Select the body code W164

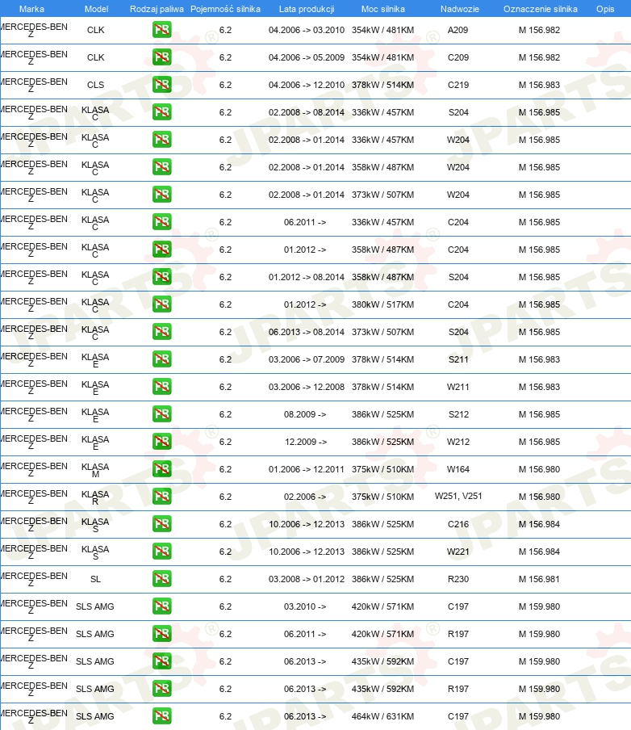[458, 469]
